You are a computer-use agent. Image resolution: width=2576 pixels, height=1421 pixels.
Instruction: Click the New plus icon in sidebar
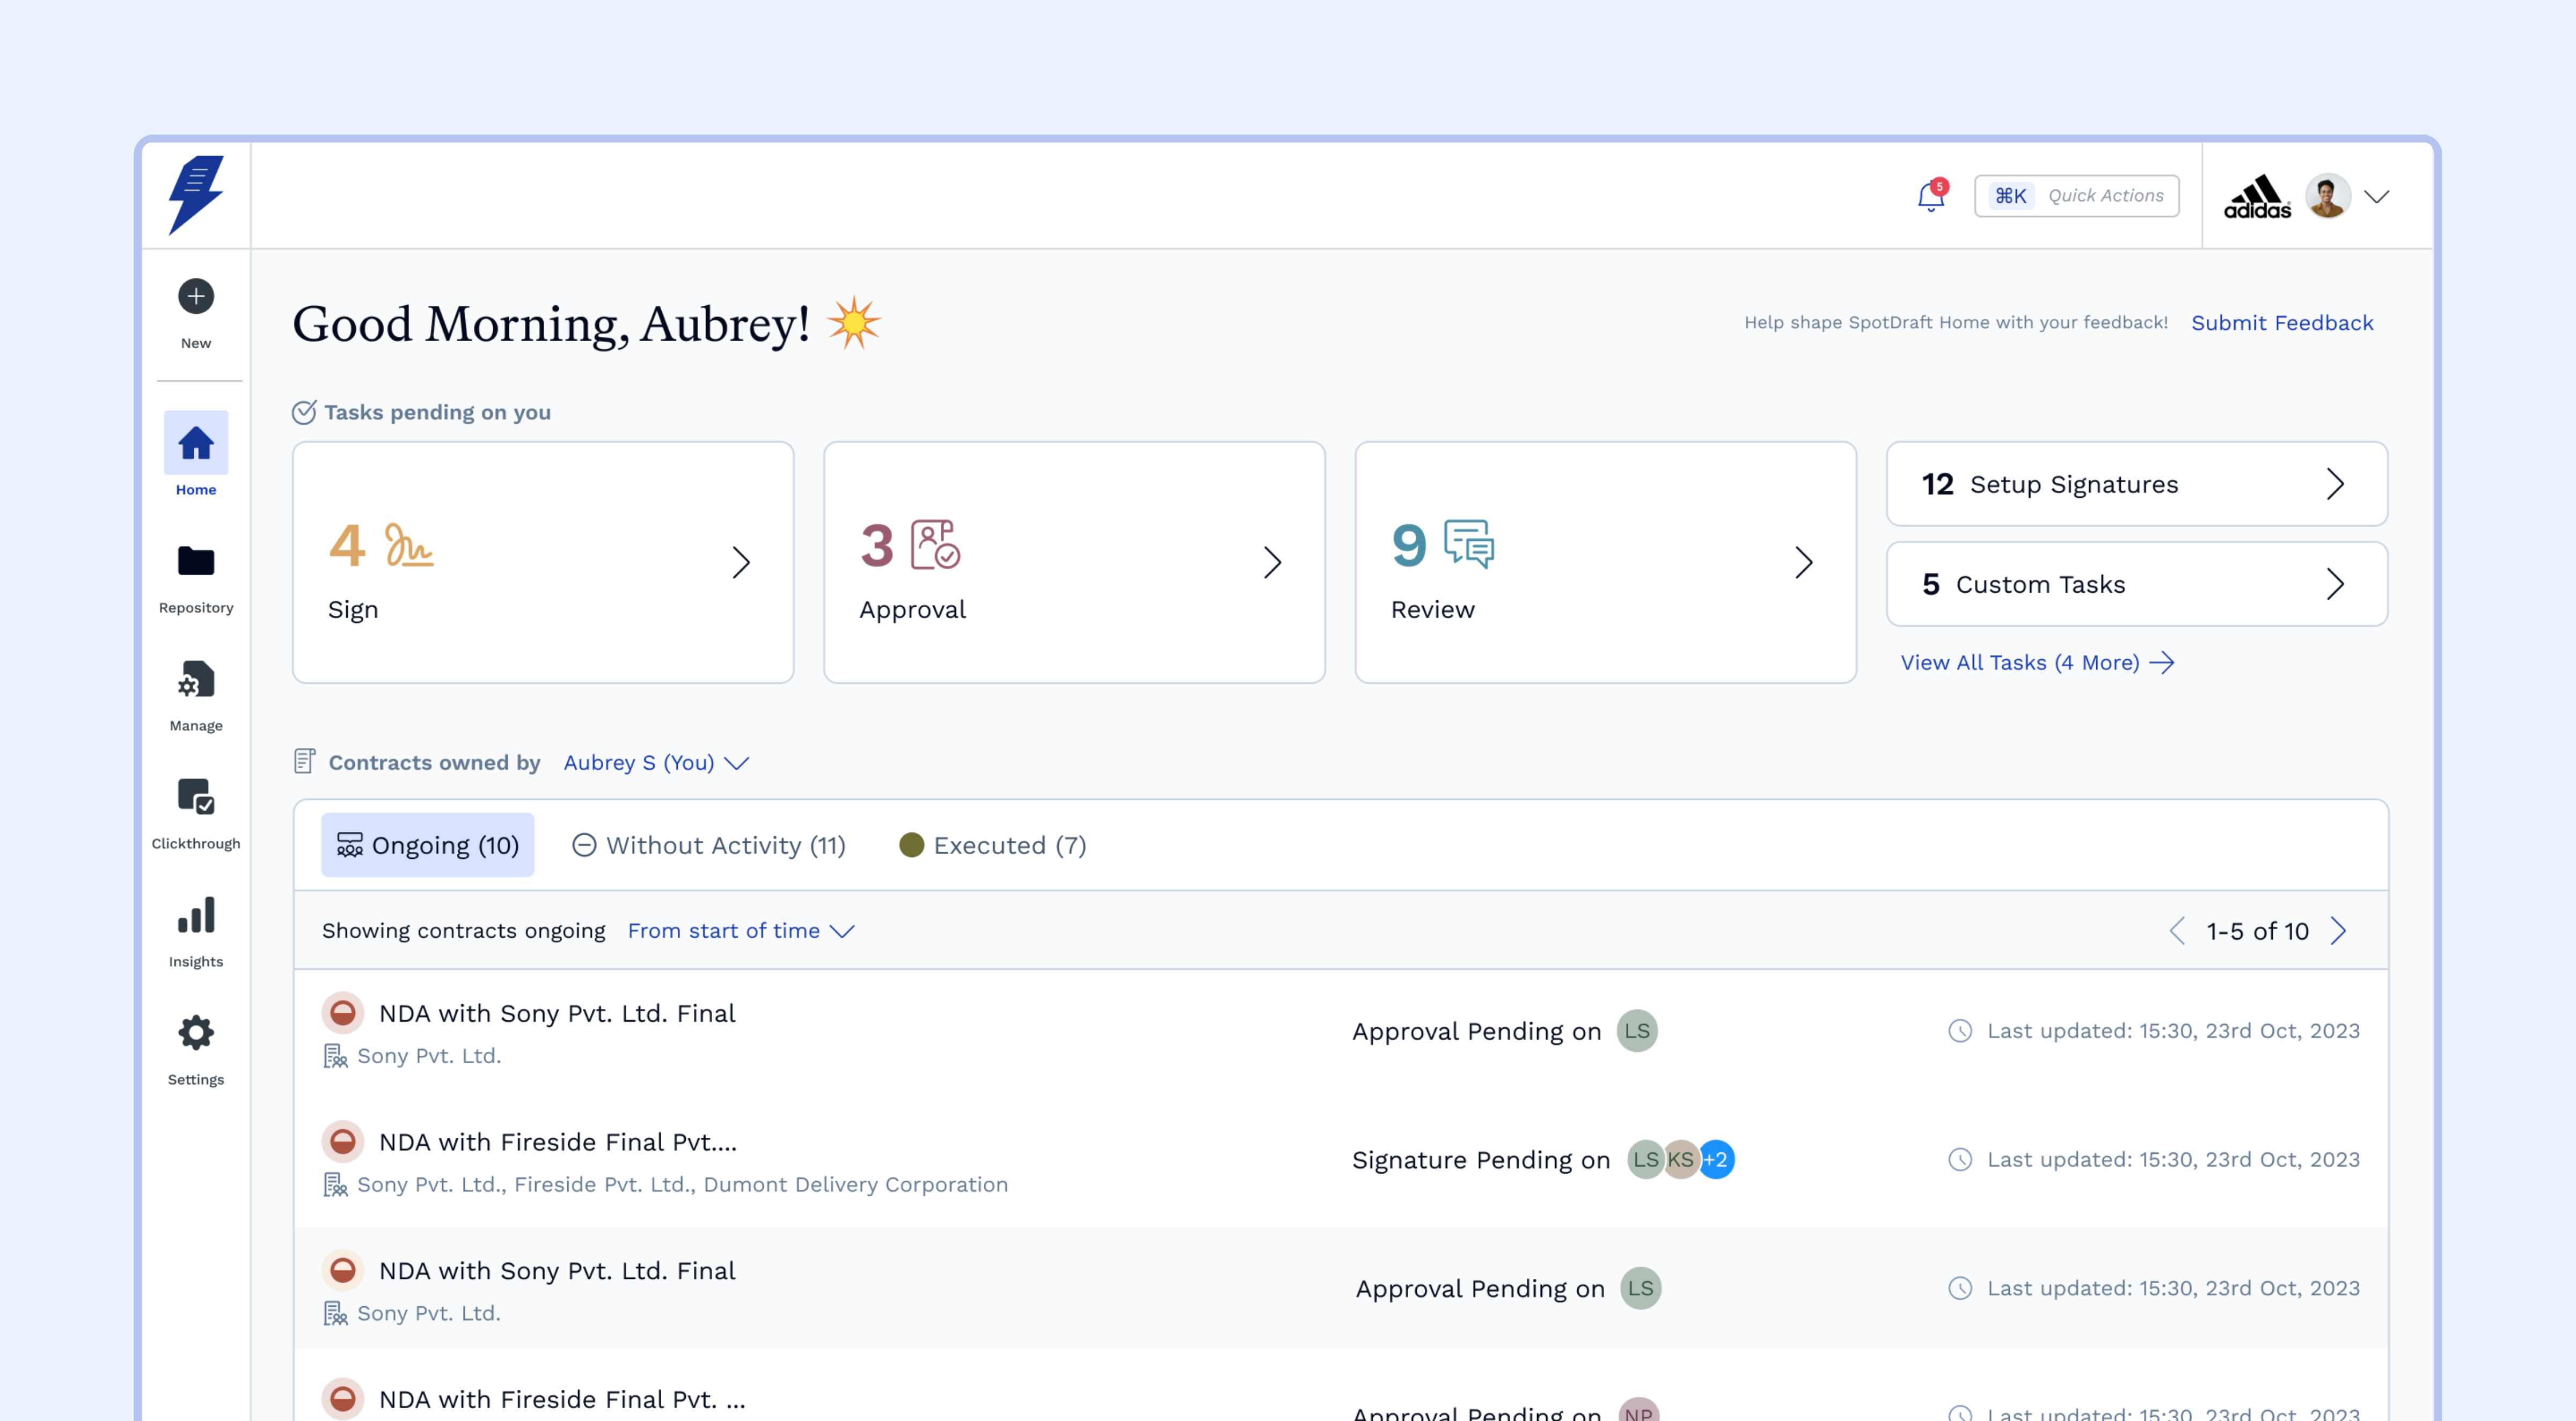[196, 297]
